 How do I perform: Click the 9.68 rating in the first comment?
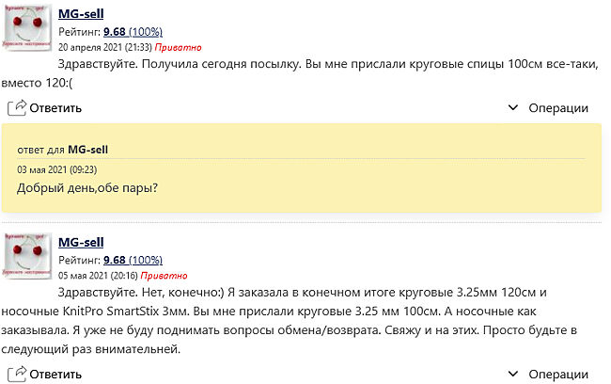tap(114, 31)
